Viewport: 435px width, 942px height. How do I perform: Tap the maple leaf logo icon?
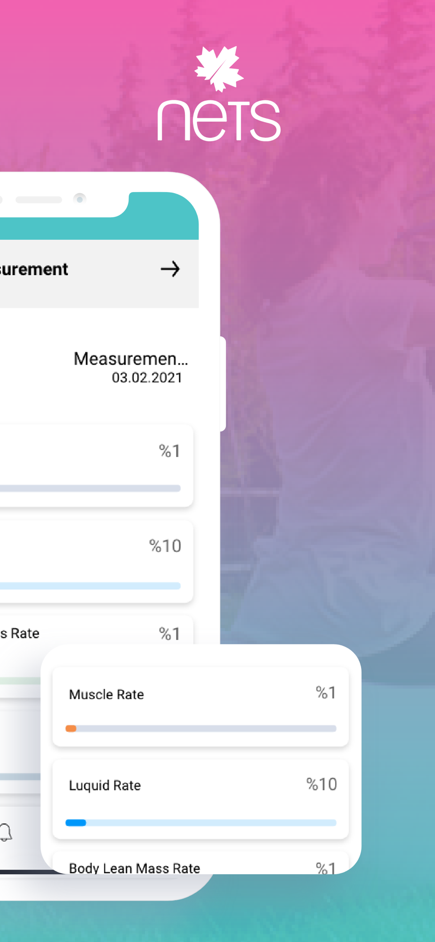coord(219,69)
